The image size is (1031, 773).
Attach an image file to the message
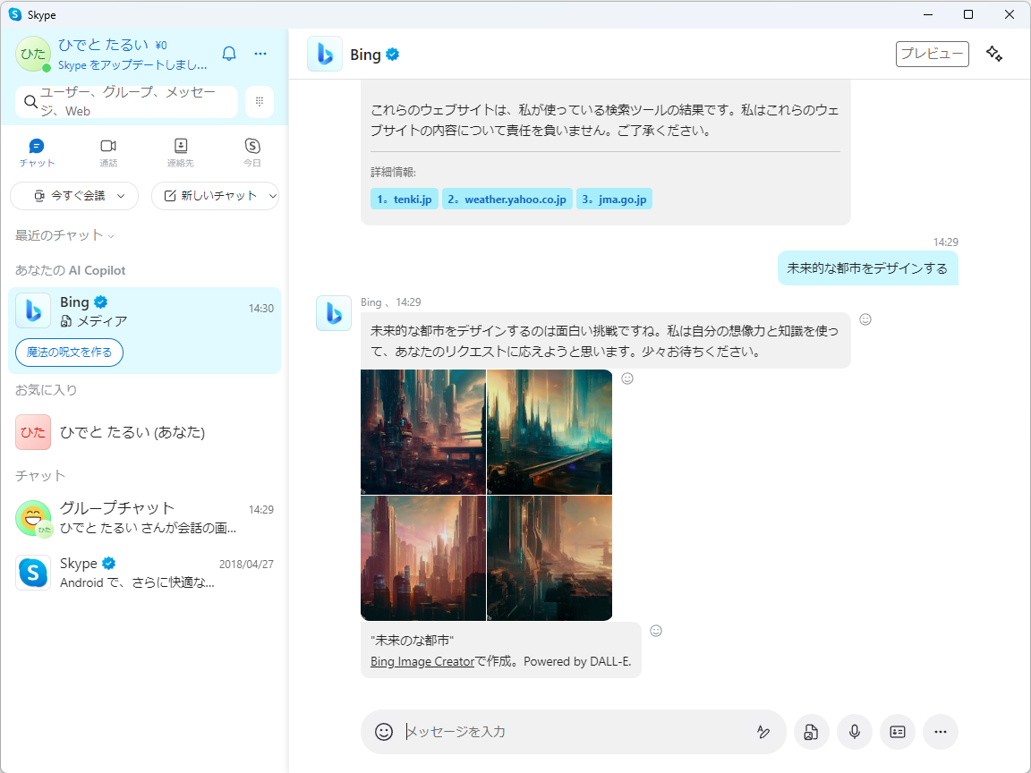click(x=811, y=732)
